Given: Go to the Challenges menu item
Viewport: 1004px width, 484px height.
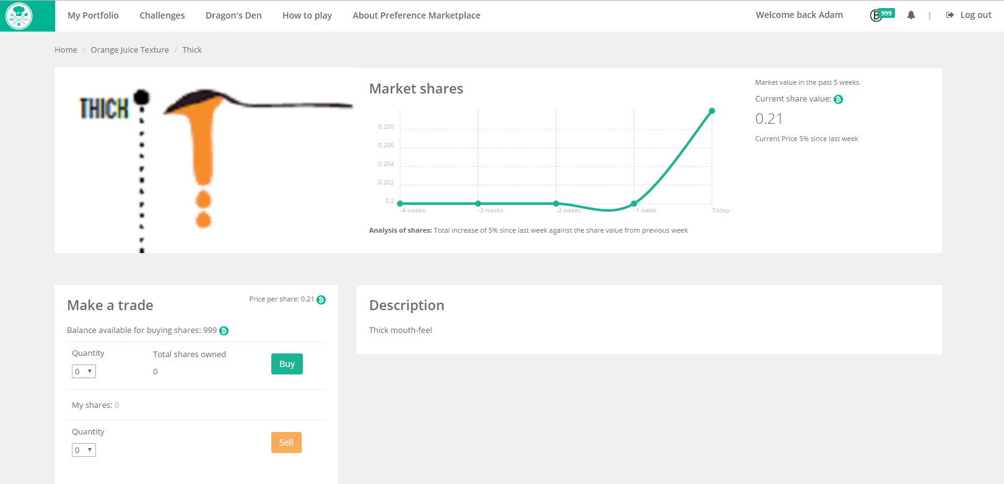Looking at the screenshot, I should click(162, 15).
